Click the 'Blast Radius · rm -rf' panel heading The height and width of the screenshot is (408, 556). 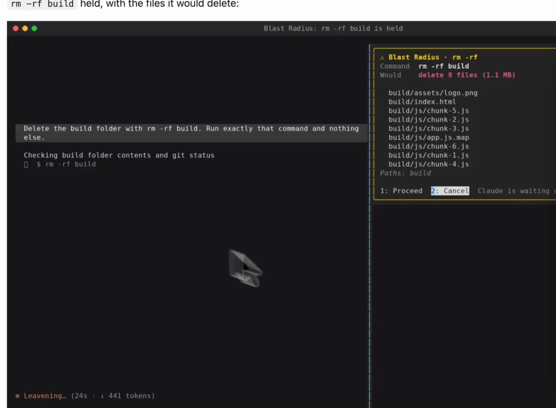[433, 57]
